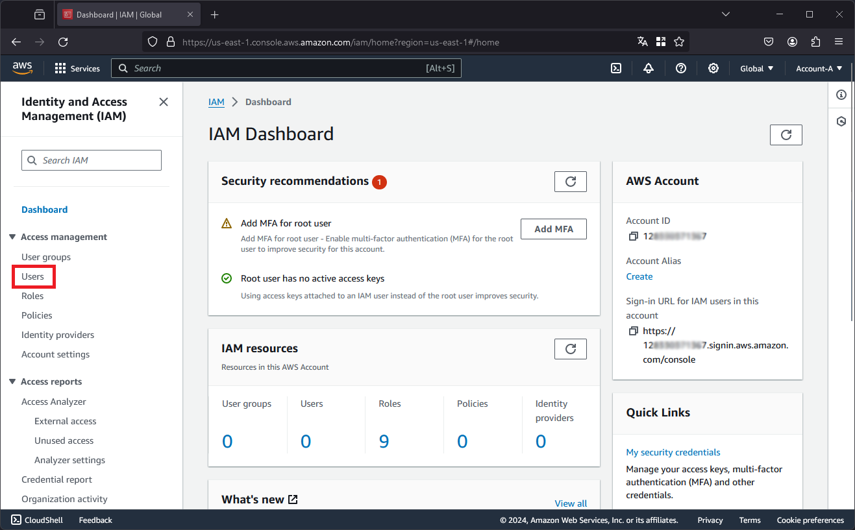Refresh the IAM resources panel
The image size is (855, 530).
click(571, 349)
